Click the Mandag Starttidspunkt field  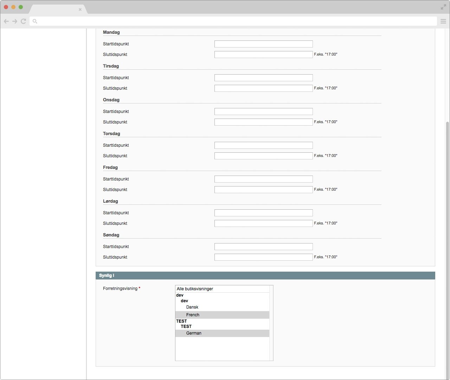[263, 44]
